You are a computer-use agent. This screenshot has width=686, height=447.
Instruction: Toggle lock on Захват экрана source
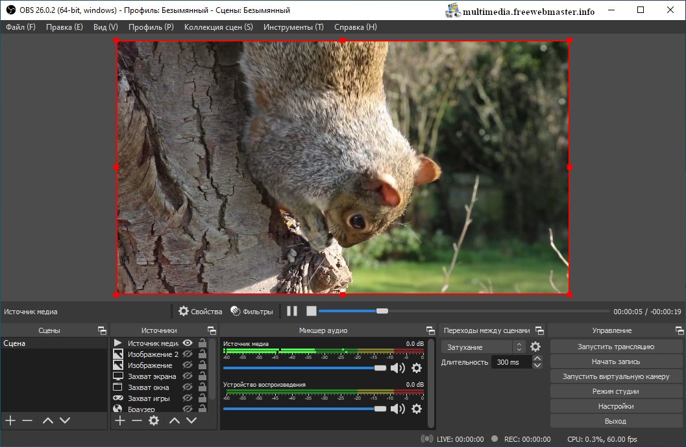pyautogui.click(x=202, y=376)
